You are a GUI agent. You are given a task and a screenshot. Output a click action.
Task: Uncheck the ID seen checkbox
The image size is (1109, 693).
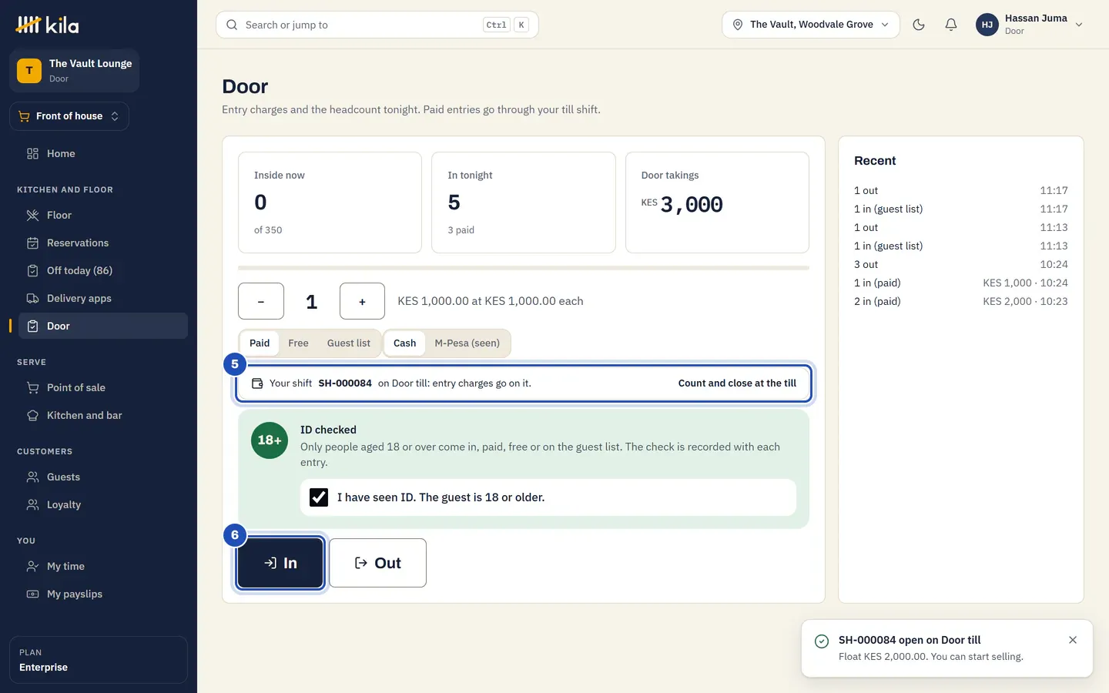[x=319, y=497]
